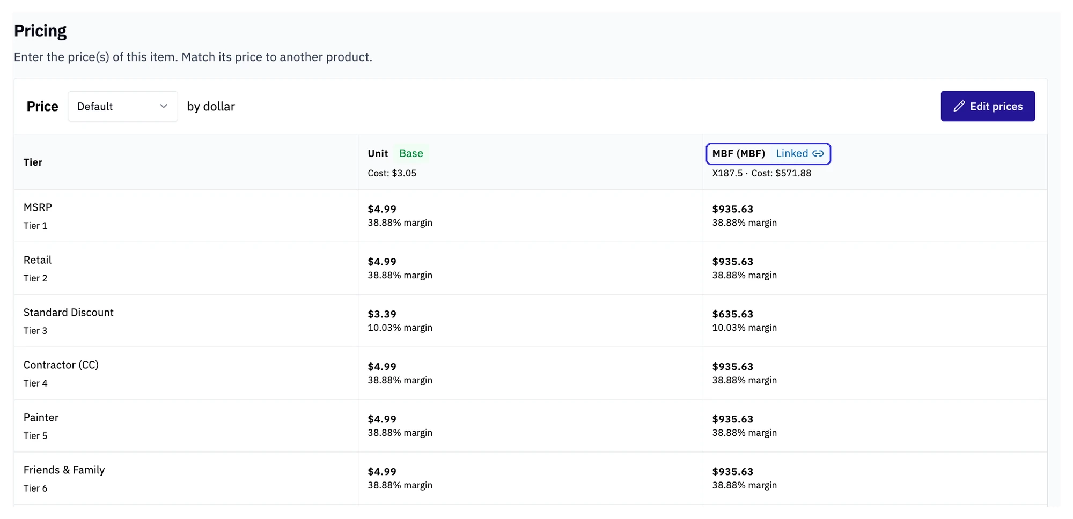
Task: Click MSRP unit price $4.99
Action: pyautogui.click(x=382, y=209)
